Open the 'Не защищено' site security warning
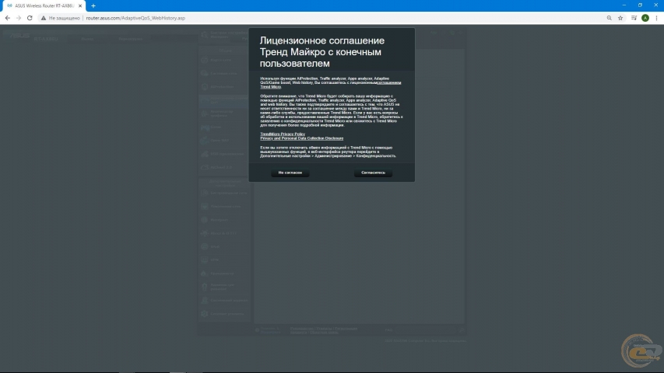Screen dimensions: 664x373 (60, 18)
